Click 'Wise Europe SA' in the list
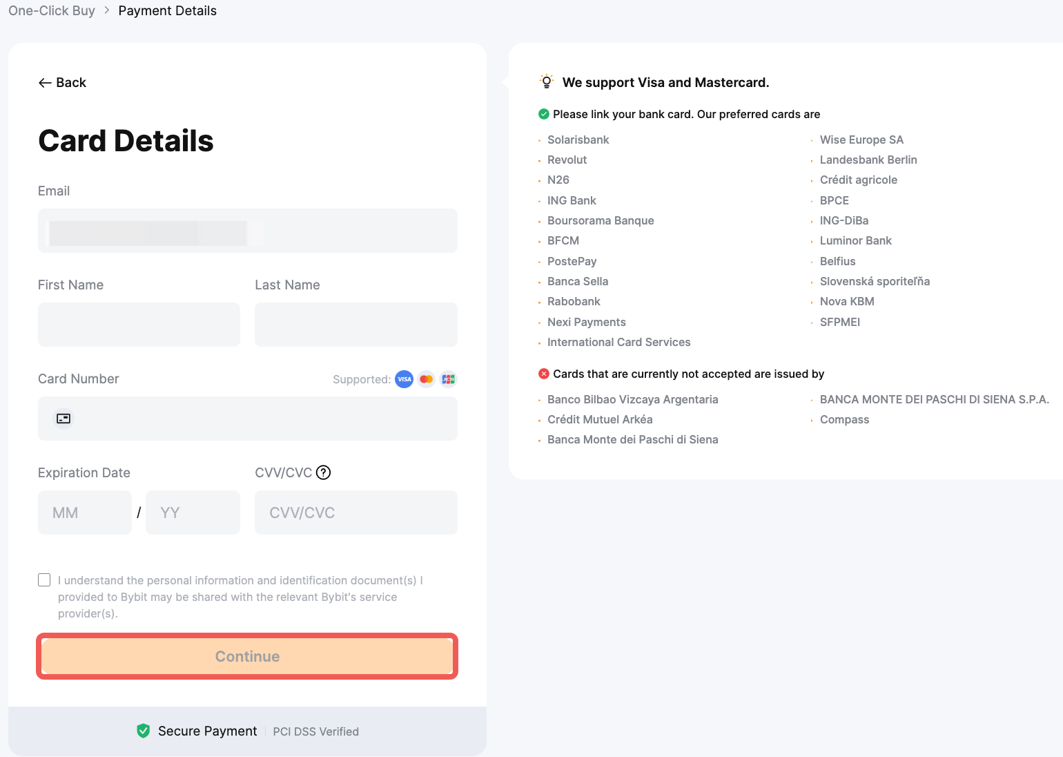Image resolution: width=1063 pixels, height=757 pixels. point(861,140)
